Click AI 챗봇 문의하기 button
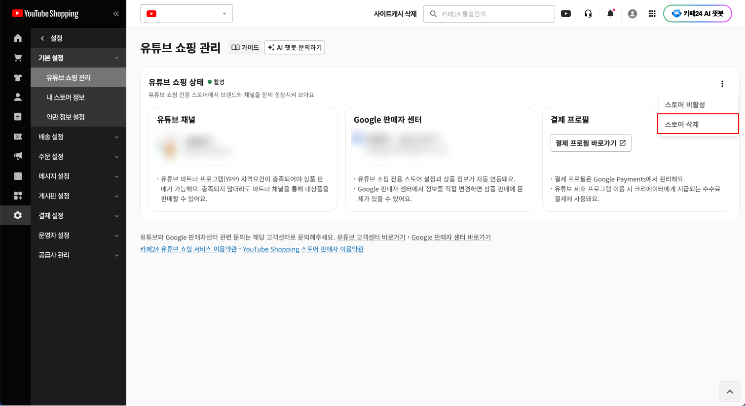This screenshot has height=406, width=745. point(295,47)
